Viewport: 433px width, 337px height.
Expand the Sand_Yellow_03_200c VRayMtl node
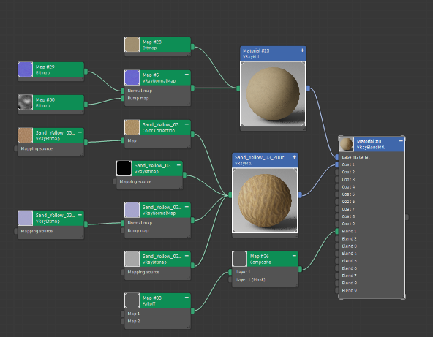coord(294,156)
